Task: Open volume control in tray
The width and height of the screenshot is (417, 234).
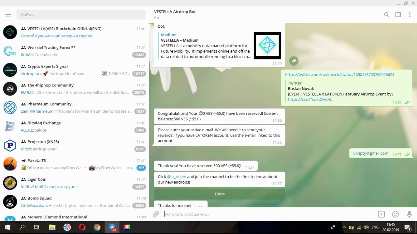Action: pyautogui.click(x=366, y=227)
